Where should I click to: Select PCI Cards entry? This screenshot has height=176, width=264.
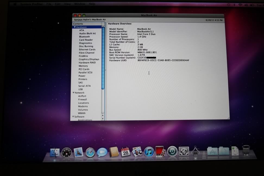click(x=84, y=69)
